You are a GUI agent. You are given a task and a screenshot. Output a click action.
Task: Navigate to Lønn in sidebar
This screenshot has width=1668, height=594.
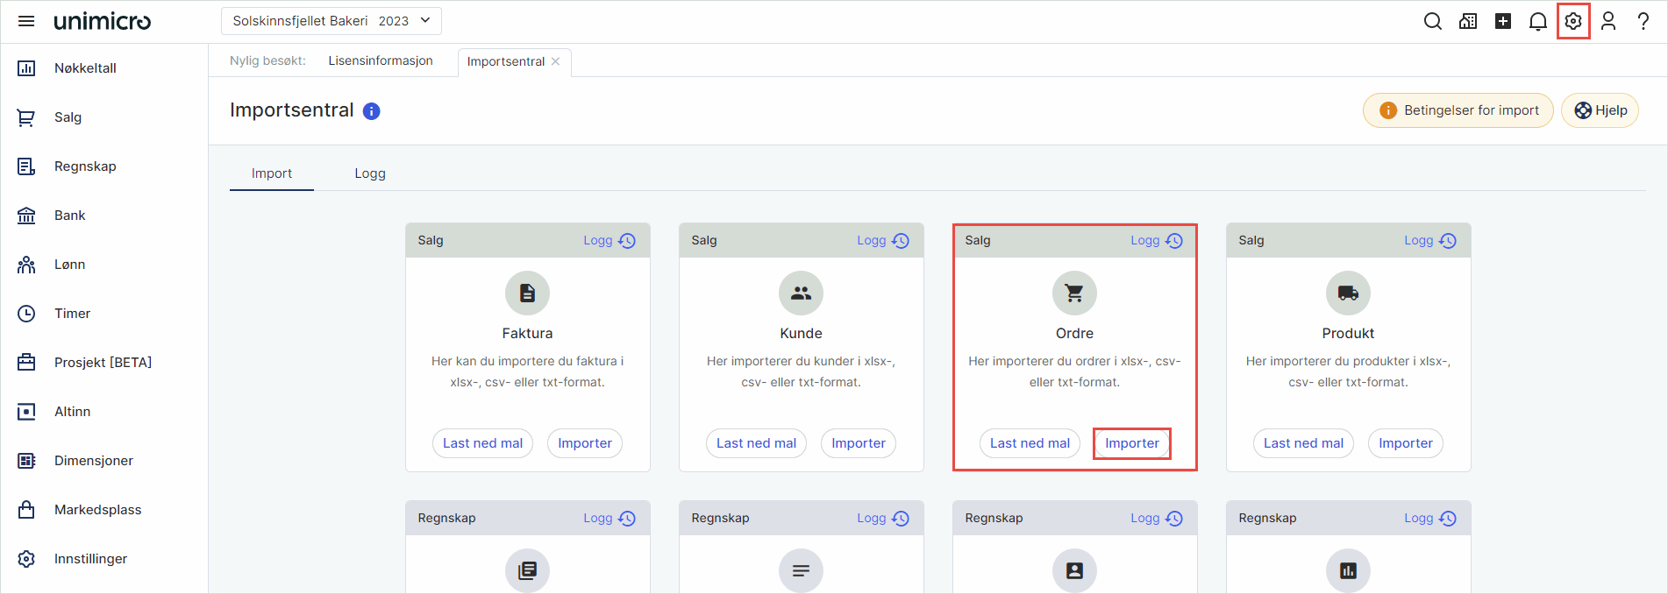[x=69, y=265]
